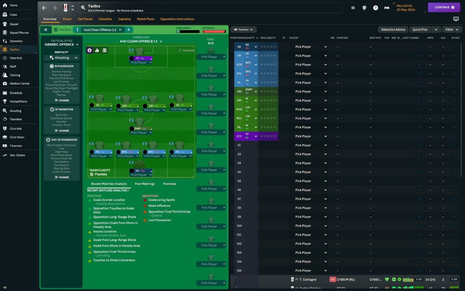Click the FM menu icon

[387, 8]
